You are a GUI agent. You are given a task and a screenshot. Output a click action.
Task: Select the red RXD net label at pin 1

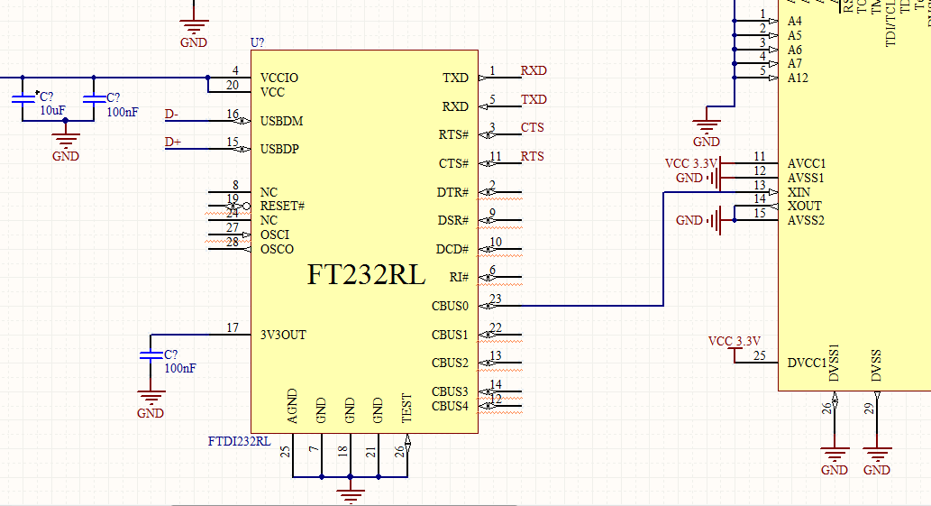tap(534, 70)
